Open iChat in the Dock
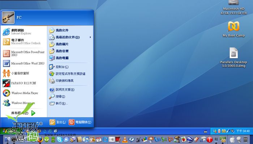This screenshot has width=253, height=144. [x=66, y=139]
